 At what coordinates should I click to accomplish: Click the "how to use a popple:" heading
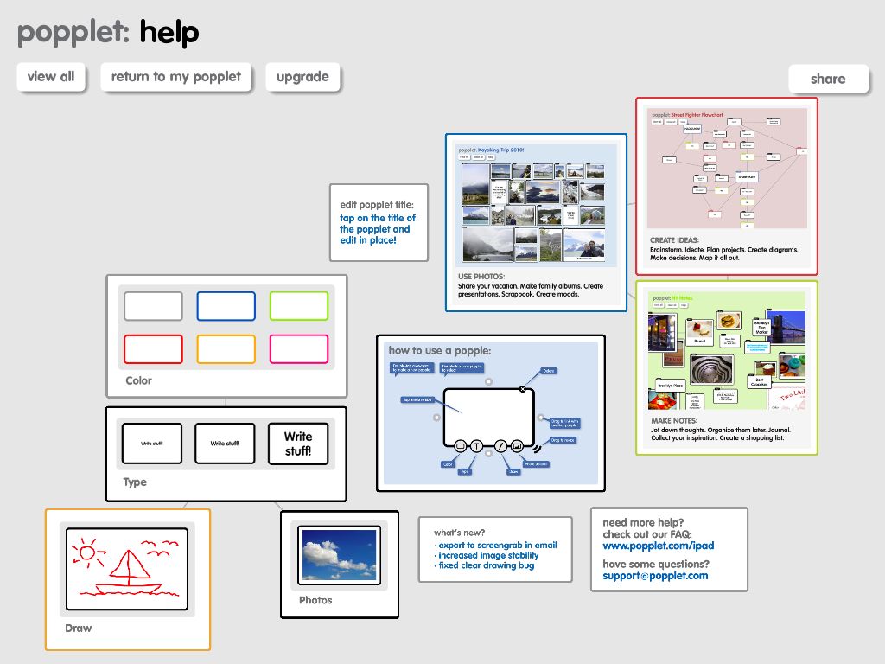point(440,351)
